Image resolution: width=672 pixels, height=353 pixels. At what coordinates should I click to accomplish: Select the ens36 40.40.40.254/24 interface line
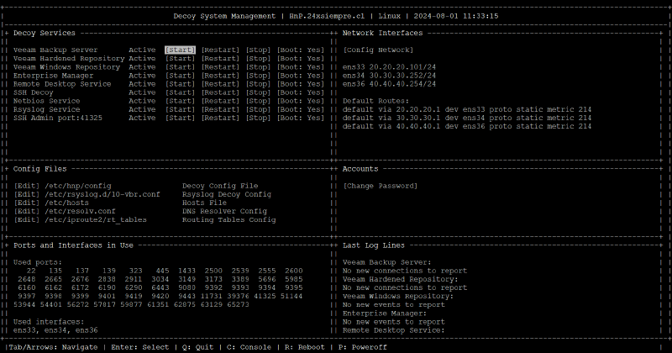click(389, 84)
